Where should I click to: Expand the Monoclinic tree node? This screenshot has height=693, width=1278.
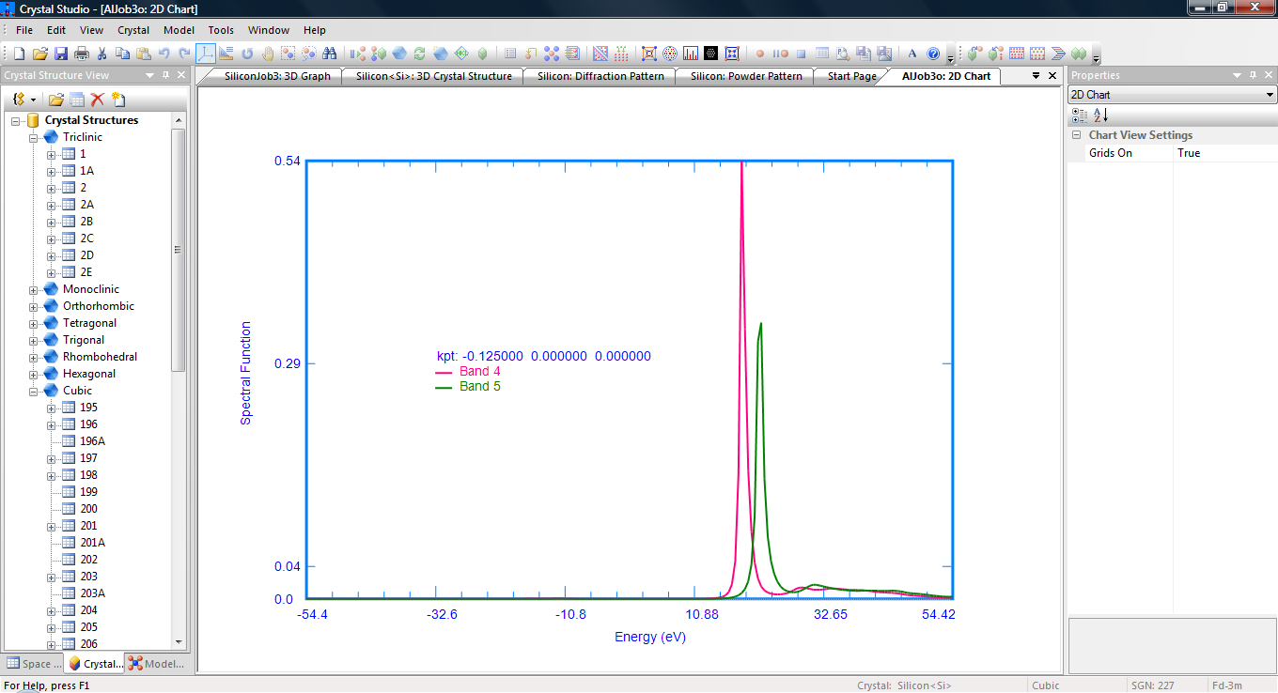pyautogui.click(x=34, y=290)
